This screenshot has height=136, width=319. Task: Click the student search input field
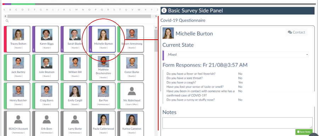(x=80, y=21)
